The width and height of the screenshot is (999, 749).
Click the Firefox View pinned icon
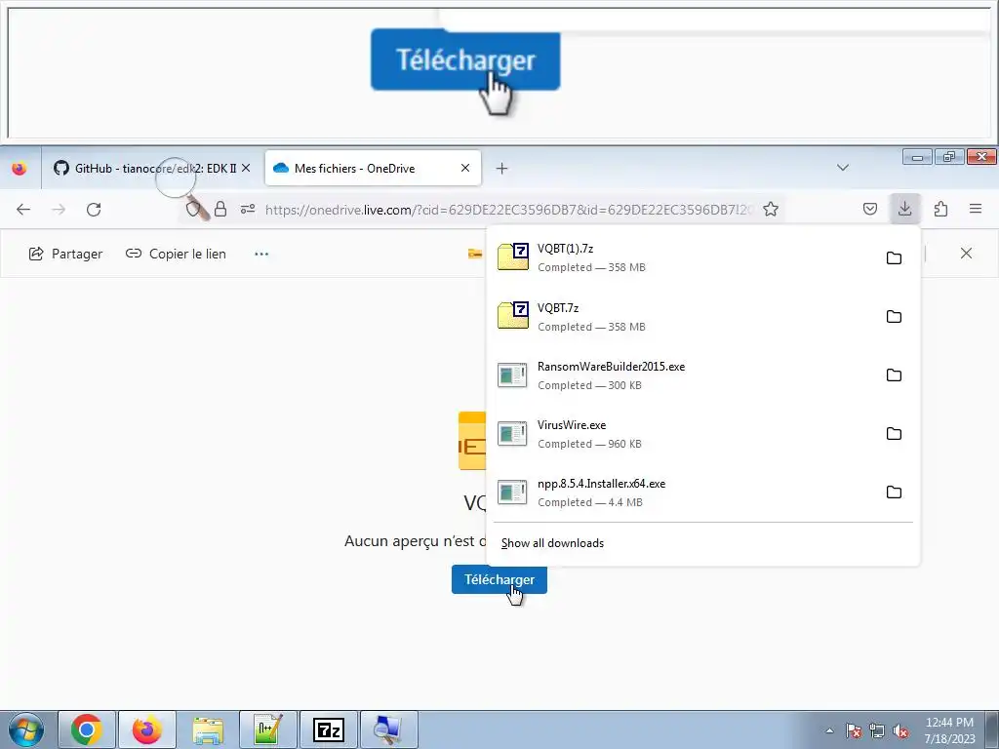click(20, 168)
